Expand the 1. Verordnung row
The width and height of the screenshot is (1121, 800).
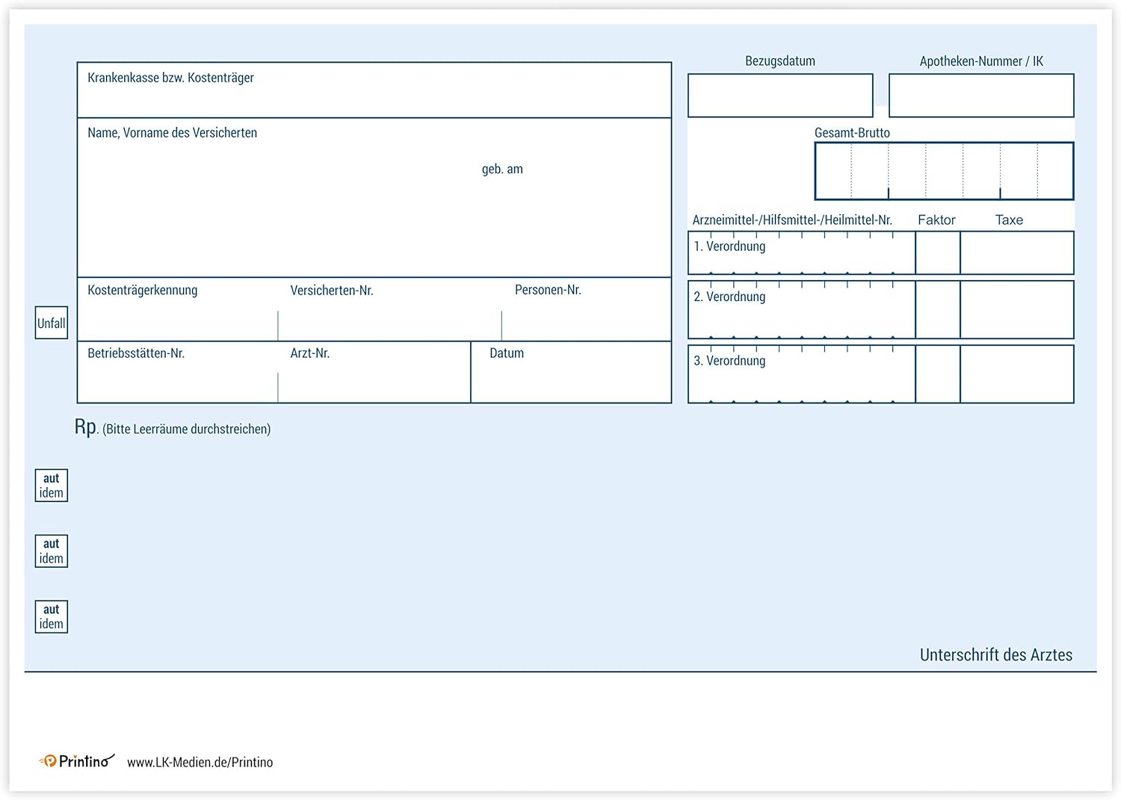(800, 252)
